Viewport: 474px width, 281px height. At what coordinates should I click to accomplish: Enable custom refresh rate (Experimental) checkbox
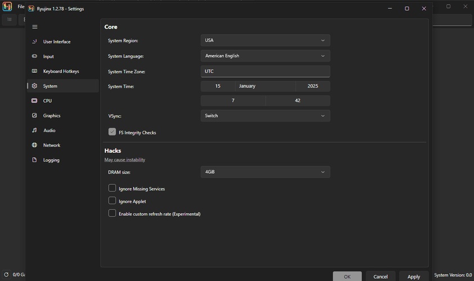pyautogui.click(x=112, y=214)
